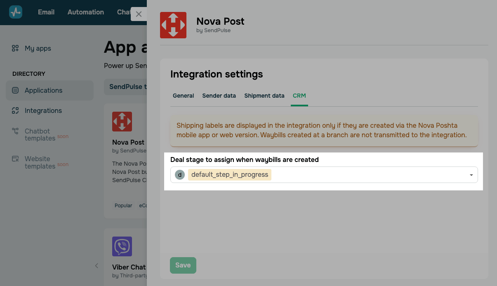Click the Popular tag on Nova Post card
The height and width of the screenshot is (286, 497).
[x=123, y=205]
